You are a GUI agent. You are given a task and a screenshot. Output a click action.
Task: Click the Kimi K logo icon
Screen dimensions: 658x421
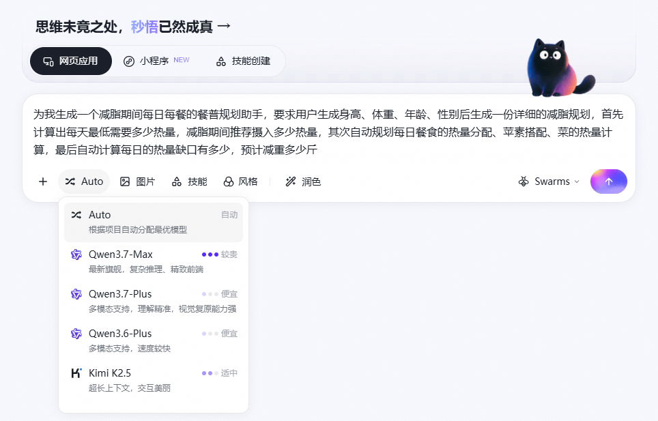point(76,373)
